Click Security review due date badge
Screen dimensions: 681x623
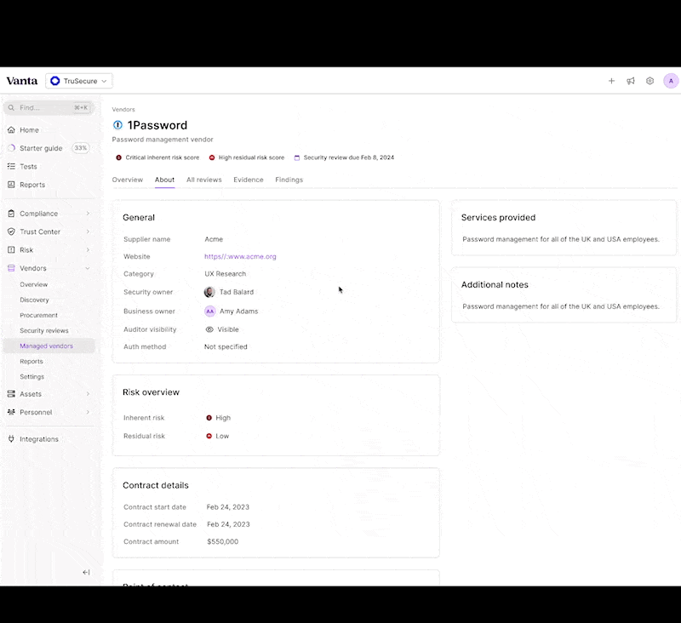coord(344,157)
